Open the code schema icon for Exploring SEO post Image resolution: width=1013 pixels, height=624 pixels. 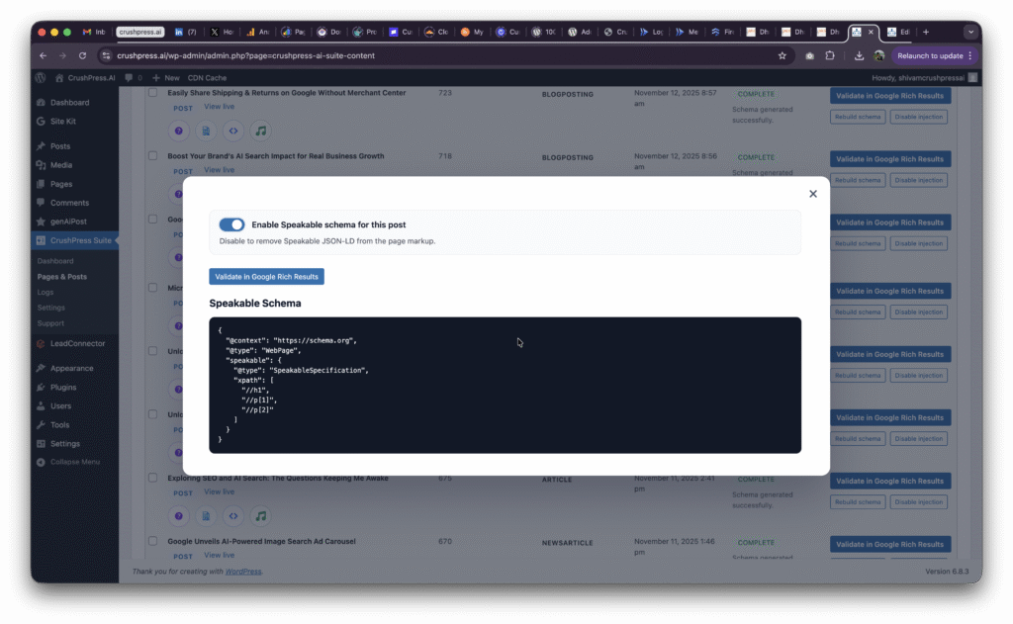point(233,516)
